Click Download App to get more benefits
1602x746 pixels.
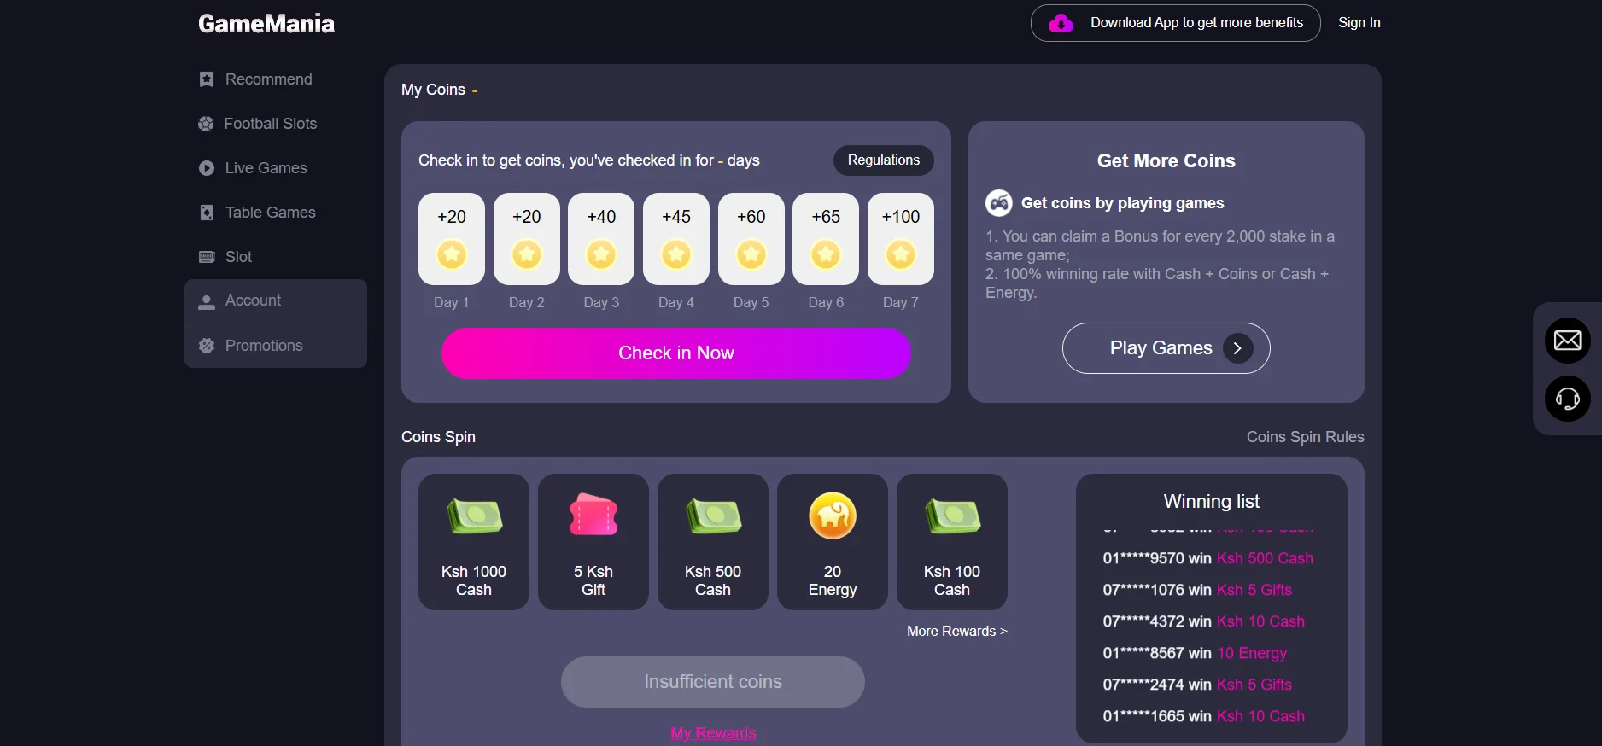click(1176, 23)
